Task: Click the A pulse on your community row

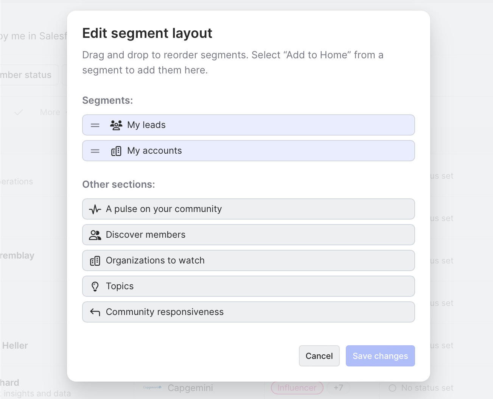Action: coord(265,209)
